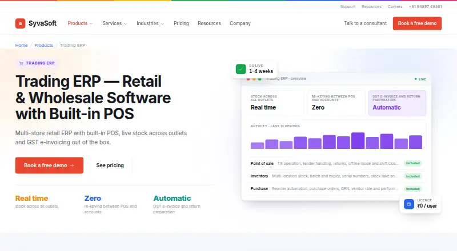Expand the Services dropdown menu

click(x=115, y=23)
